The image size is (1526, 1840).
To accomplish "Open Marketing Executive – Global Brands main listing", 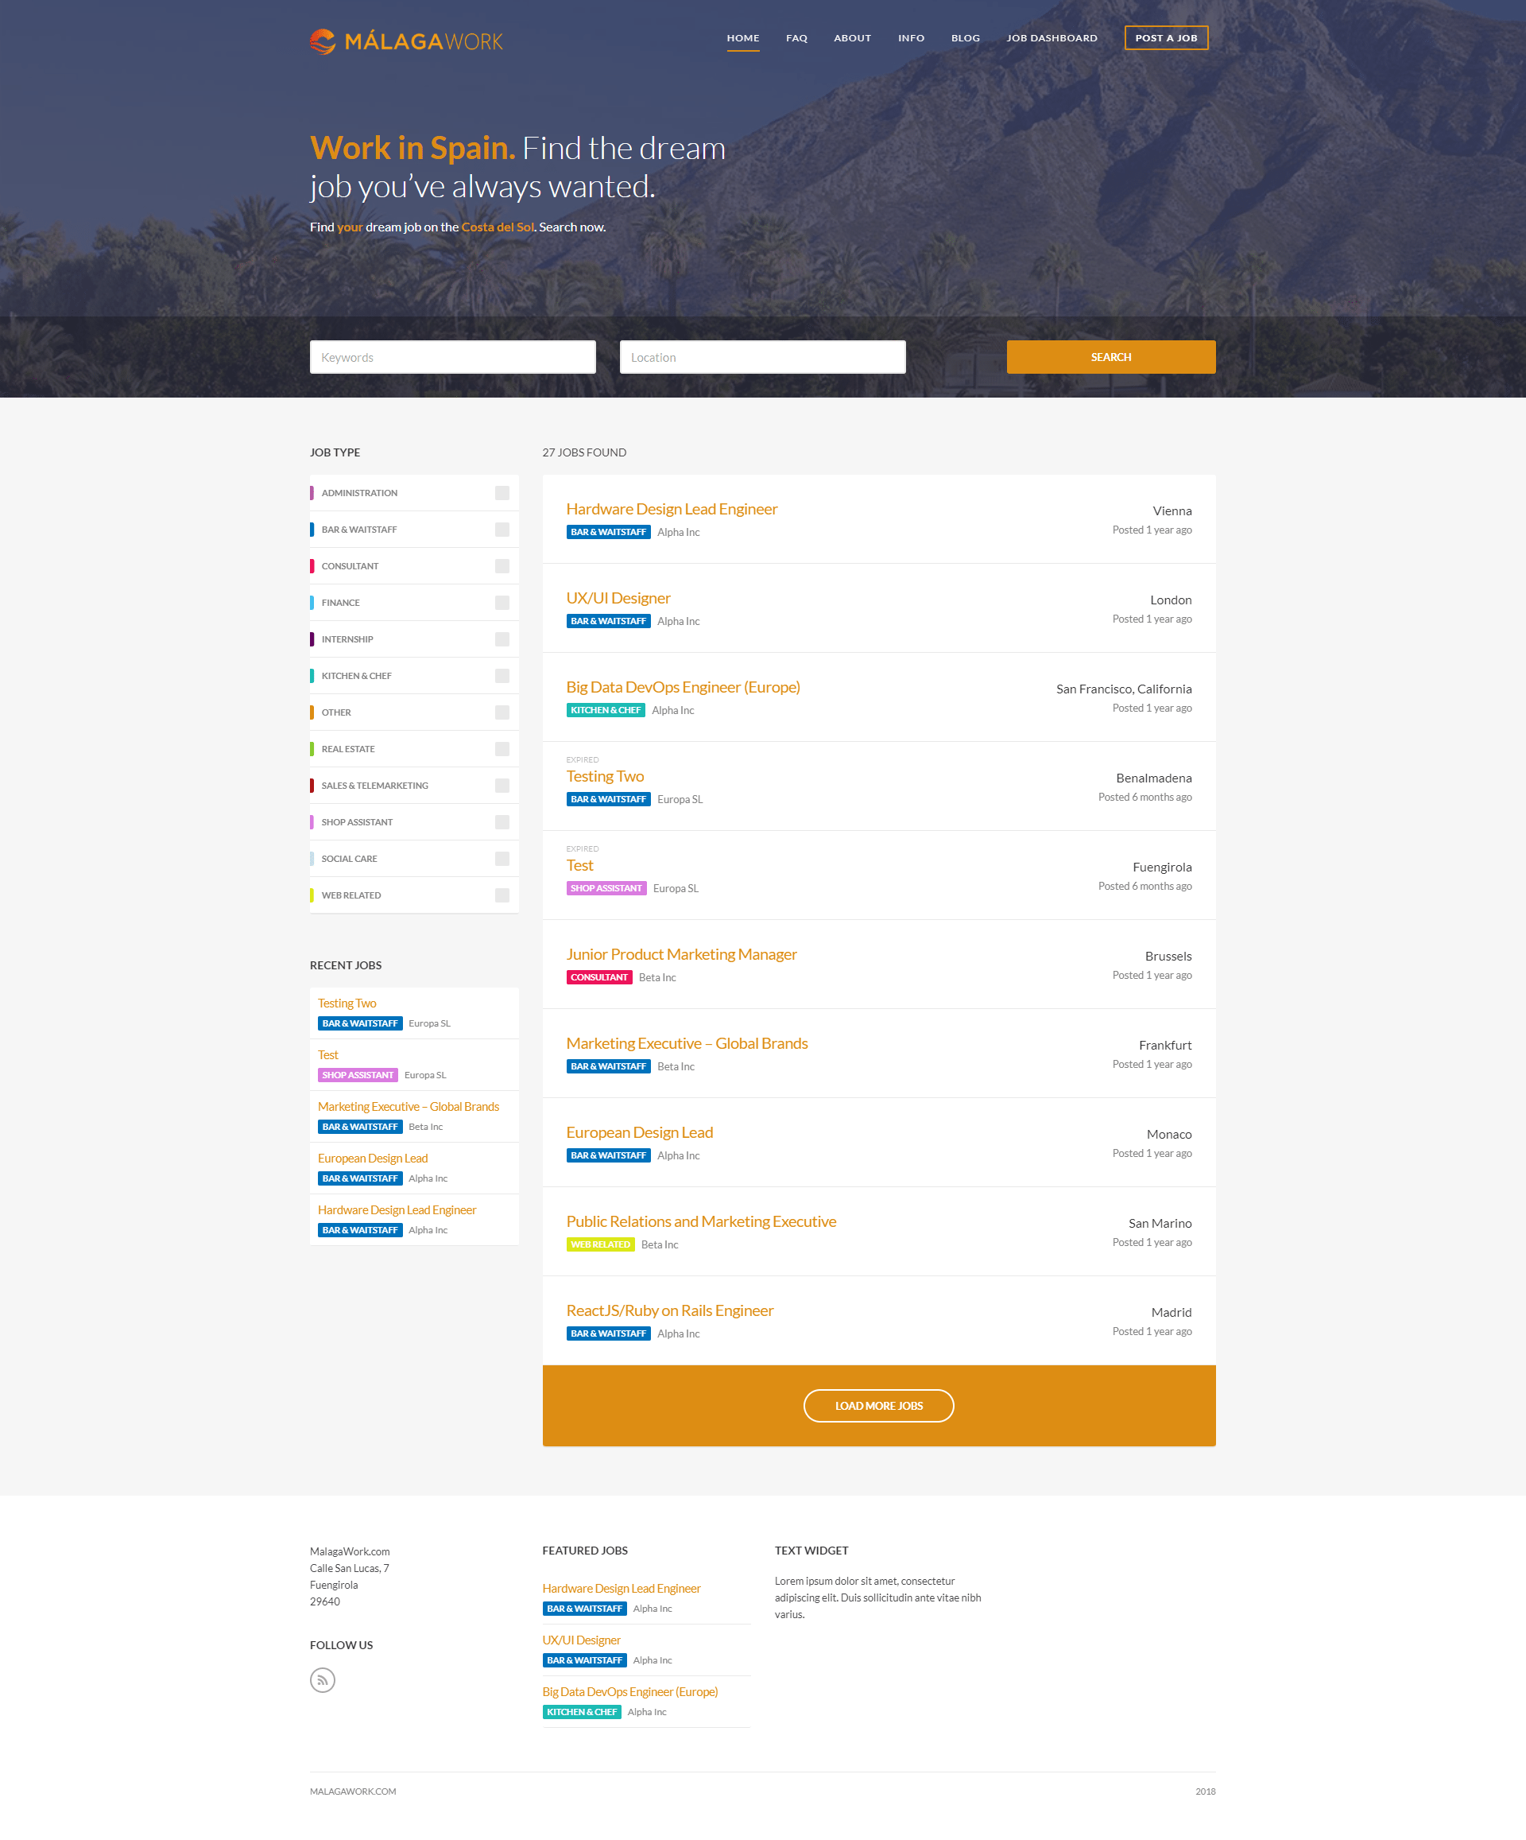I will pyautogui.click(x=687, y=1043).
